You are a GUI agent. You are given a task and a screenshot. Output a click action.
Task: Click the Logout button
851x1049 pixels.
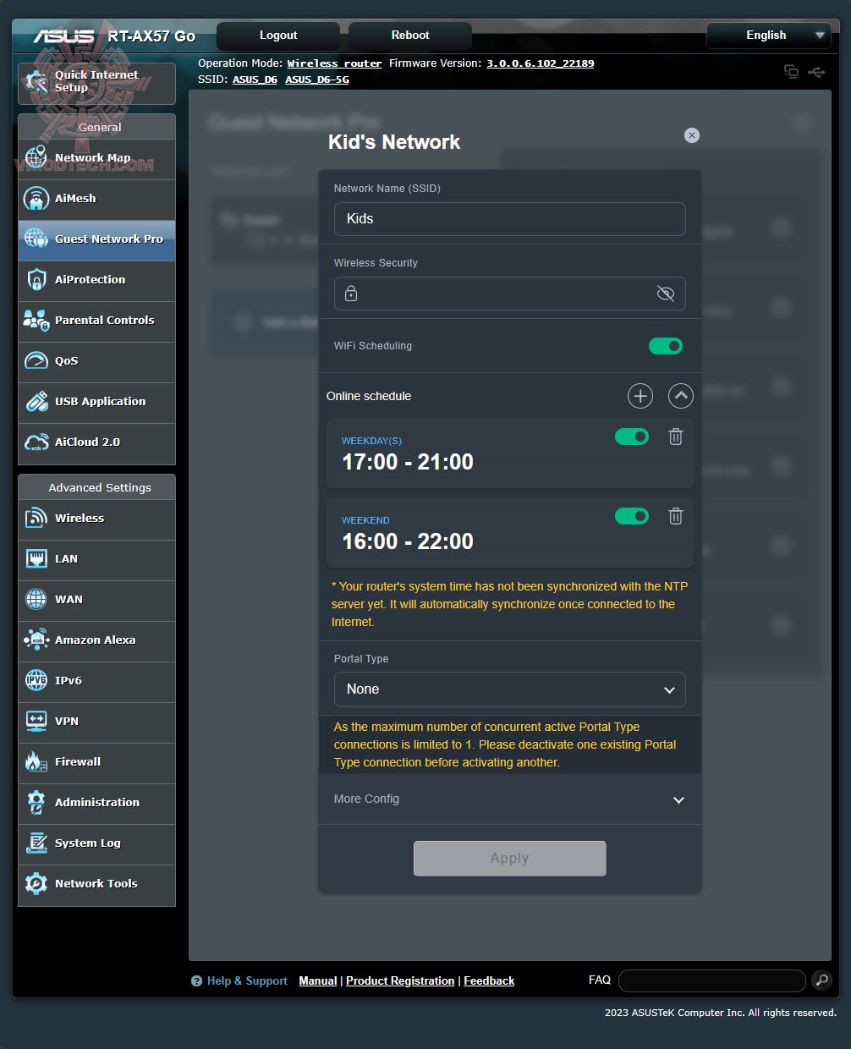(278, 36)
